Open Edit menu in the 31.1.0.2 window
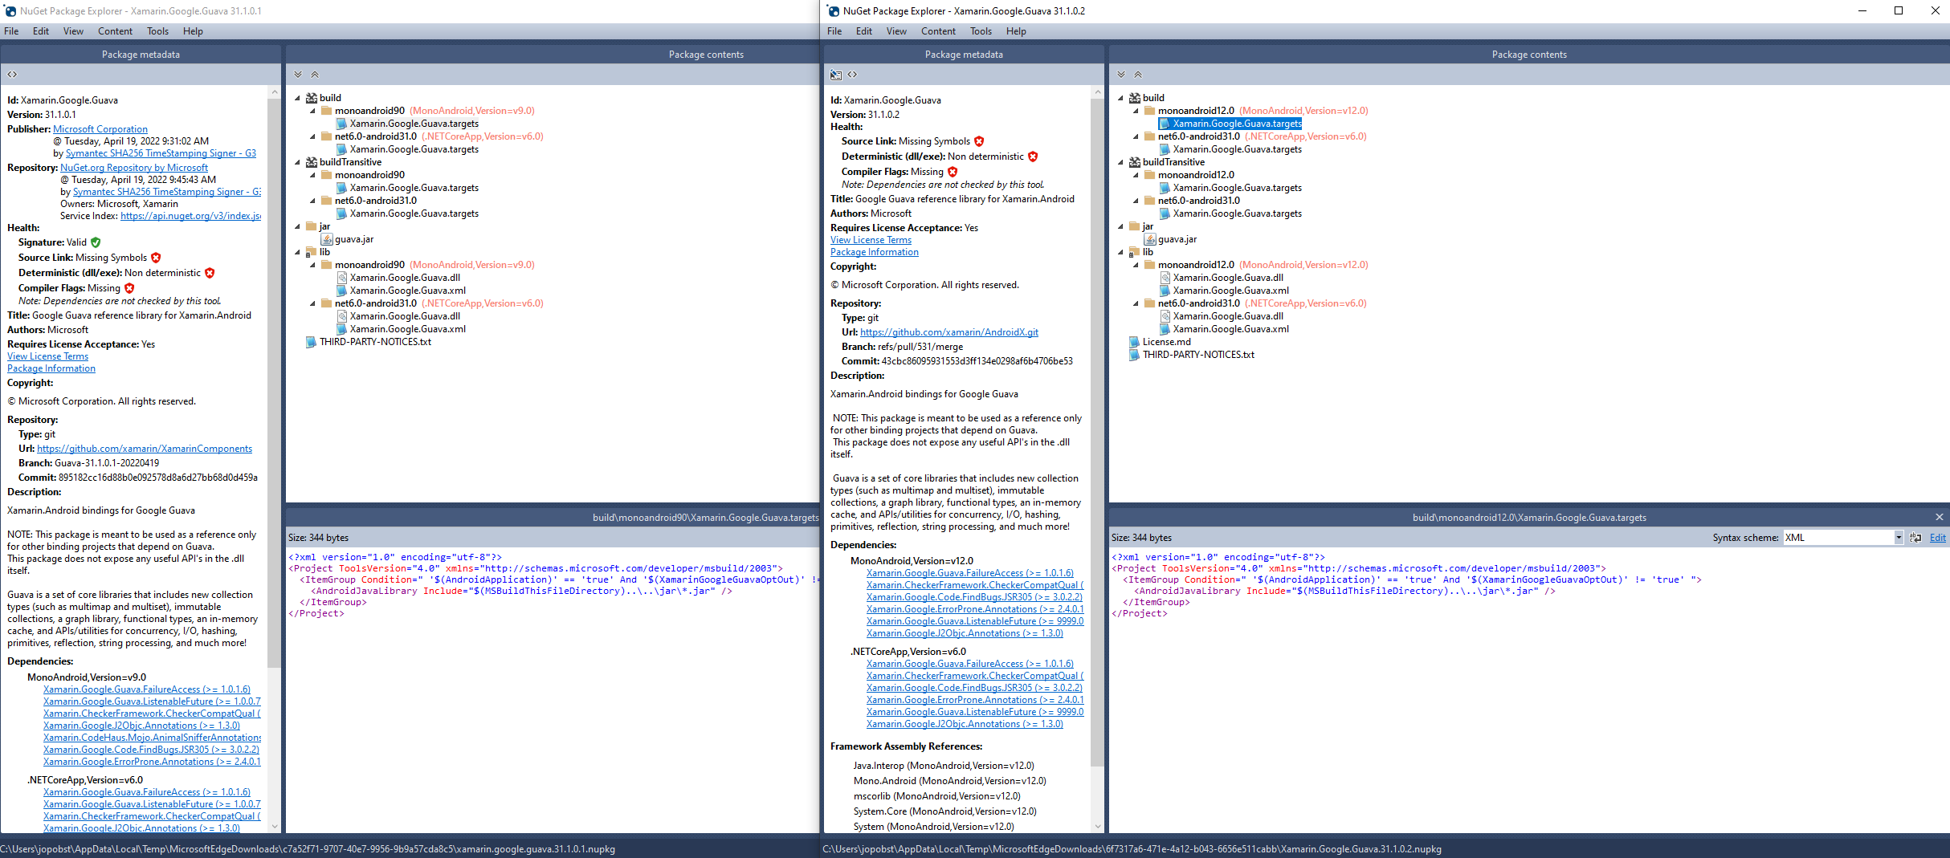The width and height of the screenshot is (1950, 858). point(863,31)
